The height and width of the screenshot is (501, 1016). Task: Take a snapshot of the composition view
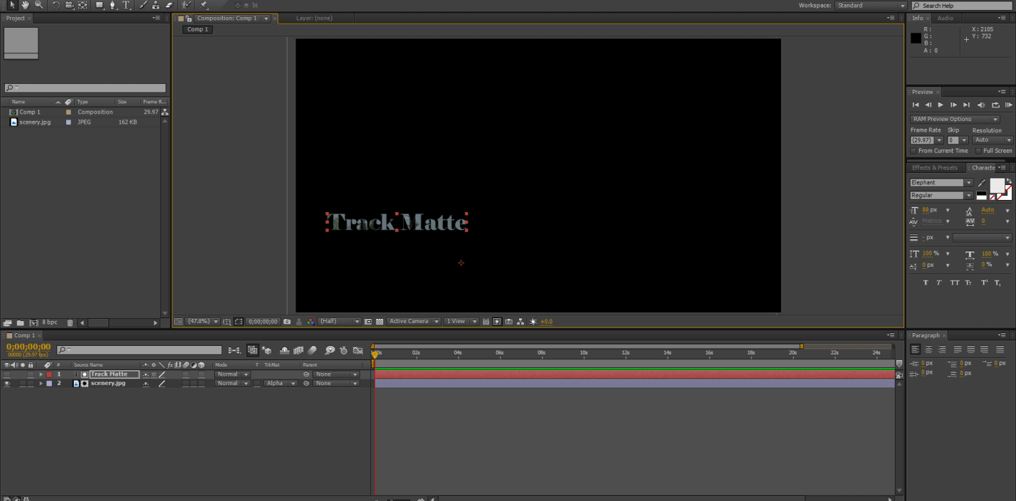coord(286,321)
